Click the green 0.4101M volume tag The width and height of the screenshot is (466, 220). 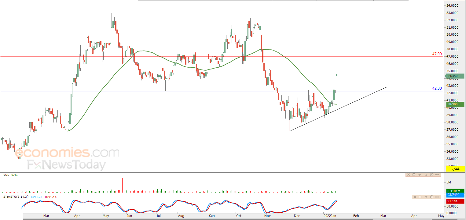pyautogui.click(x=455, y=191)
